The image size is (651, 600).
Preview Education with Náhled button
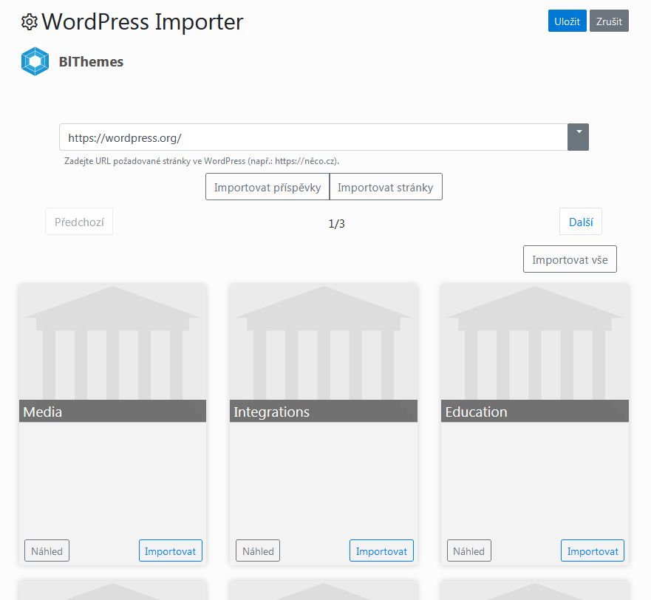469,550
